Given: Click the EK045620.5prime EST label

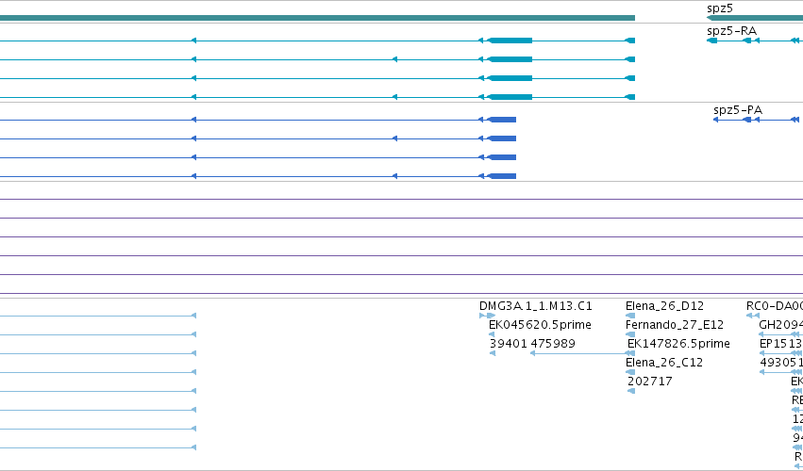Looking at the screenshot, I should (541, 325).
